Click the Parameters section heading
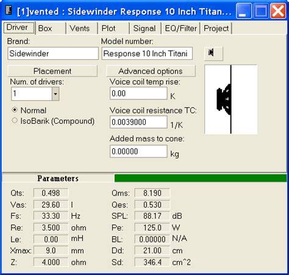289x275 pixels. coord(58,179)
